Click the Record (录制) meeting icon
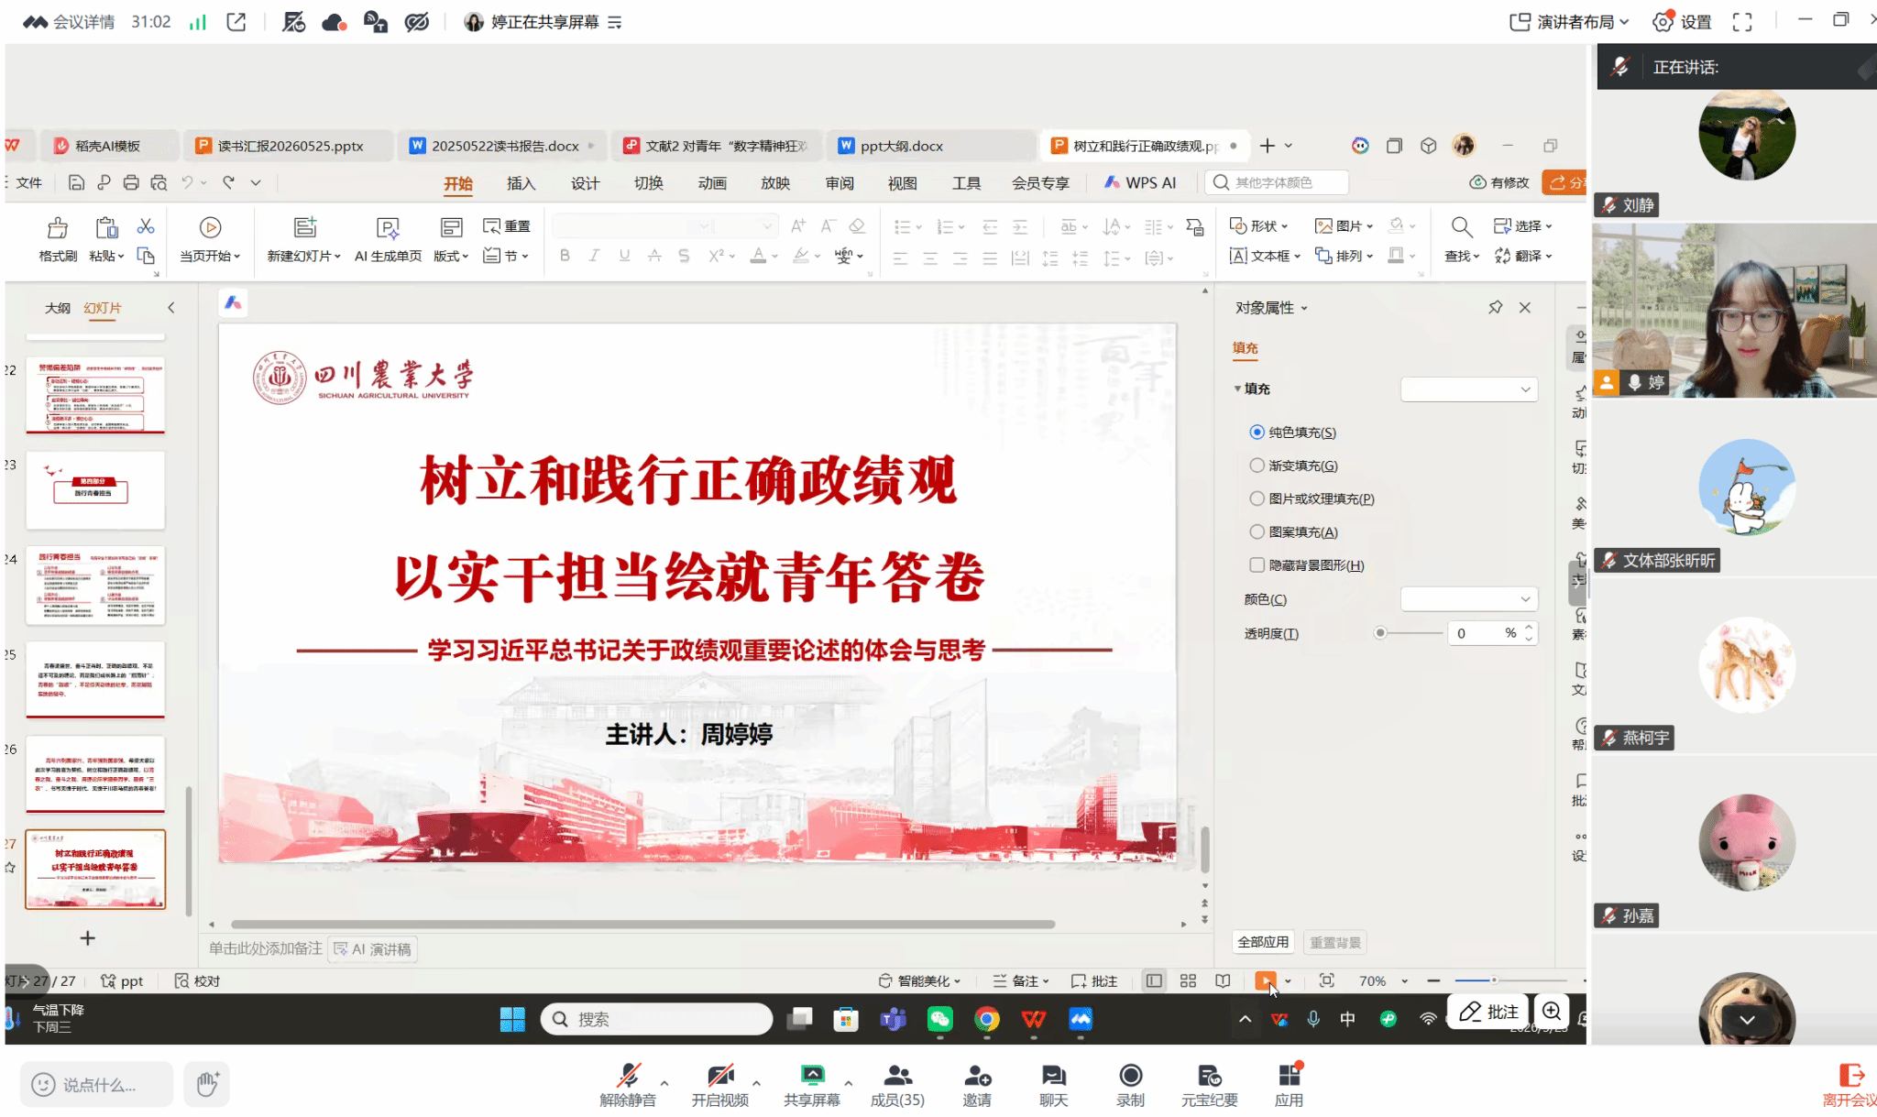 tap(1130, 1075)
